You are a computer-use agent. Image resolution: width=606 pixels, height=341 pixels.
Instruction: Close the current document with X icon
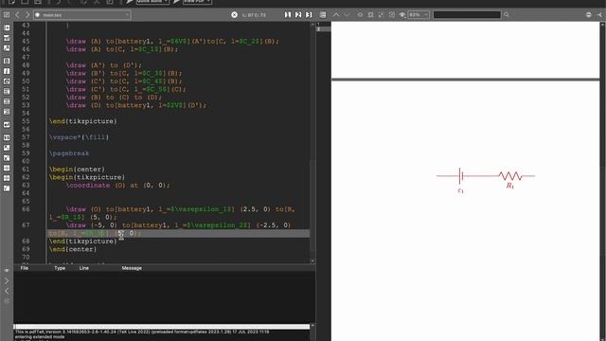click(x=234, y=15)
